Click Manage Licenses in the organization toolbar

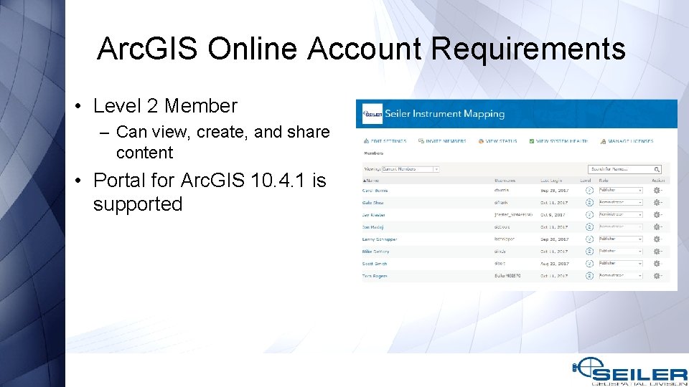click(627, 141)
